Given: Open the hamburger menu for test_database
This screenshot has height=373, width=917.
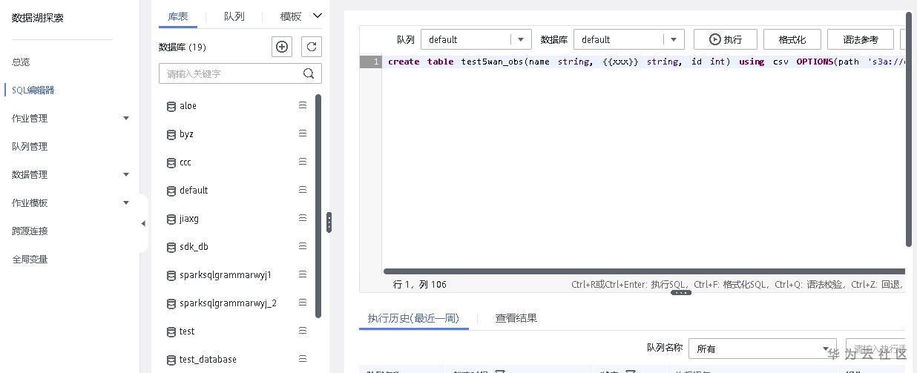Looking at the screenshot, I should point(303,359).
